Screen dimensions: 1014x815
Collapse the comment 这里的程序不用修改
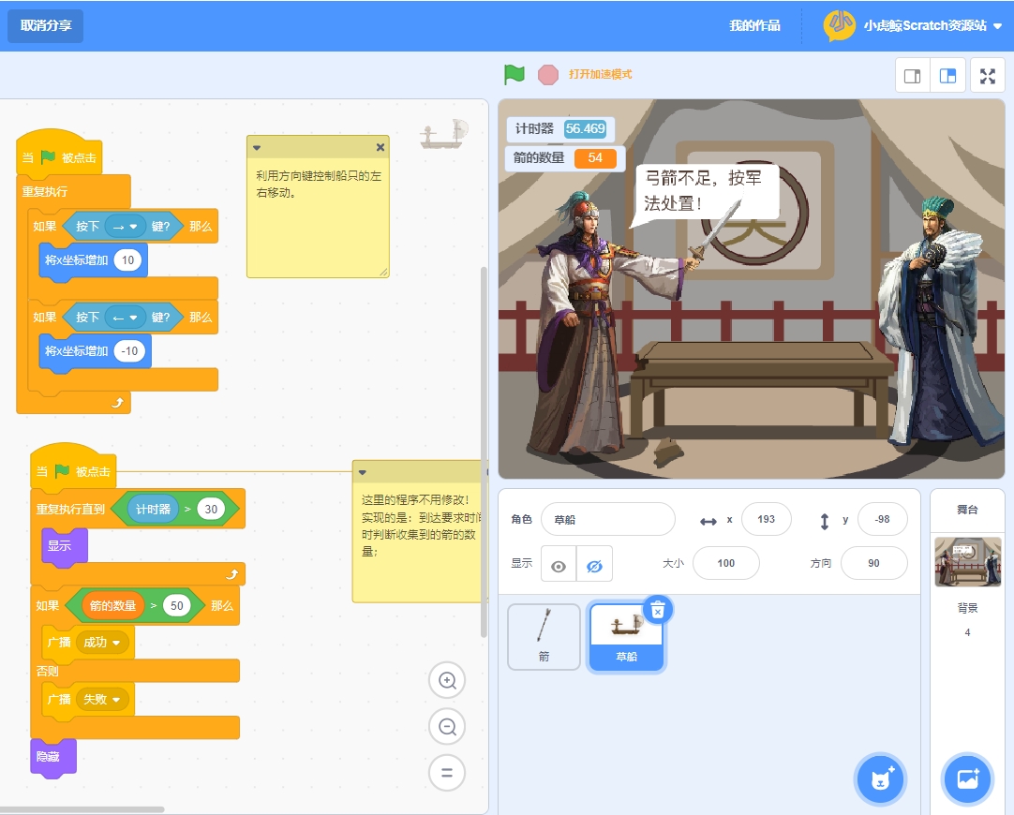(x=362, y=472)
